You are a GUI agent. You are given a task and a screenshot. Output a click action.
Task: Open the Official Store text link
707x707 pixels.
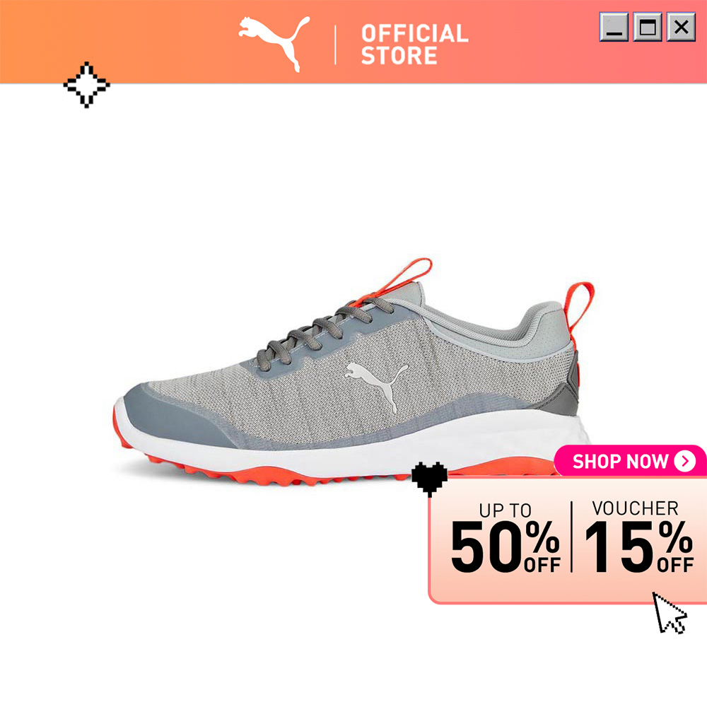414,44
